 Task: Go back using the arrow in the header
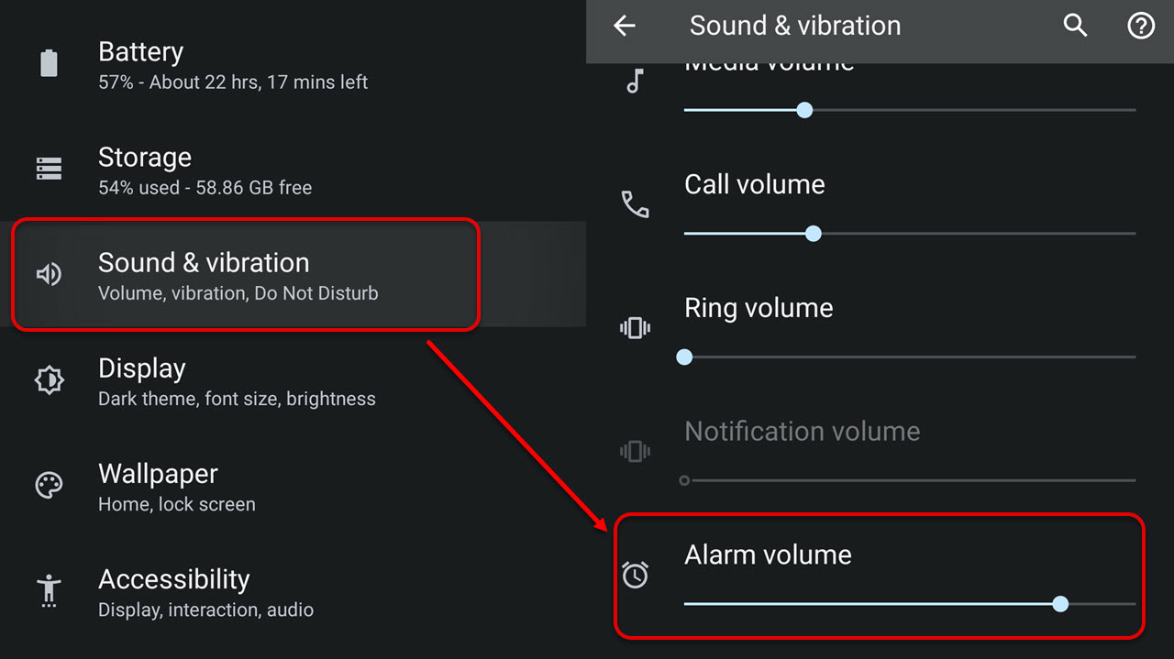click(625, 26)
